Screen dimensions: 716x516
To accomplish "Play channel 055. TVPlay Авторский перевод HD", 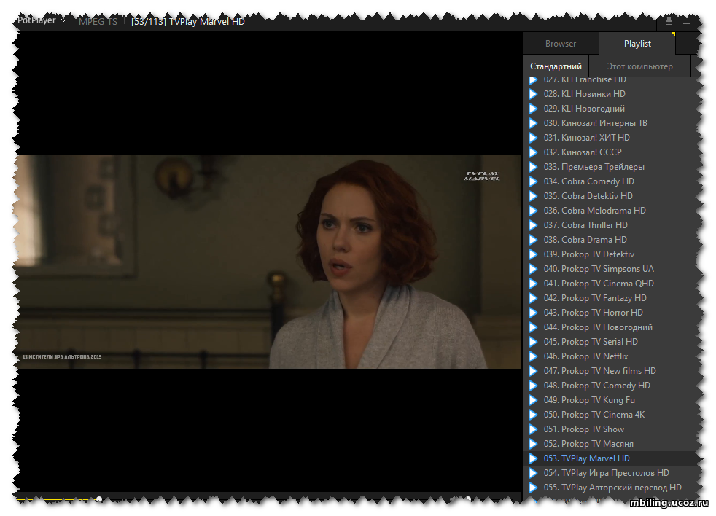I will click(x=610, y=488).
